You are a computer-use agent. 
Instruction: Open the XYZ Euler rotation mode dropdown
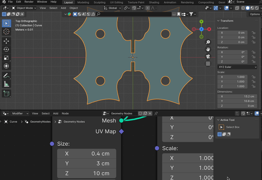click(x=237, y=67)
